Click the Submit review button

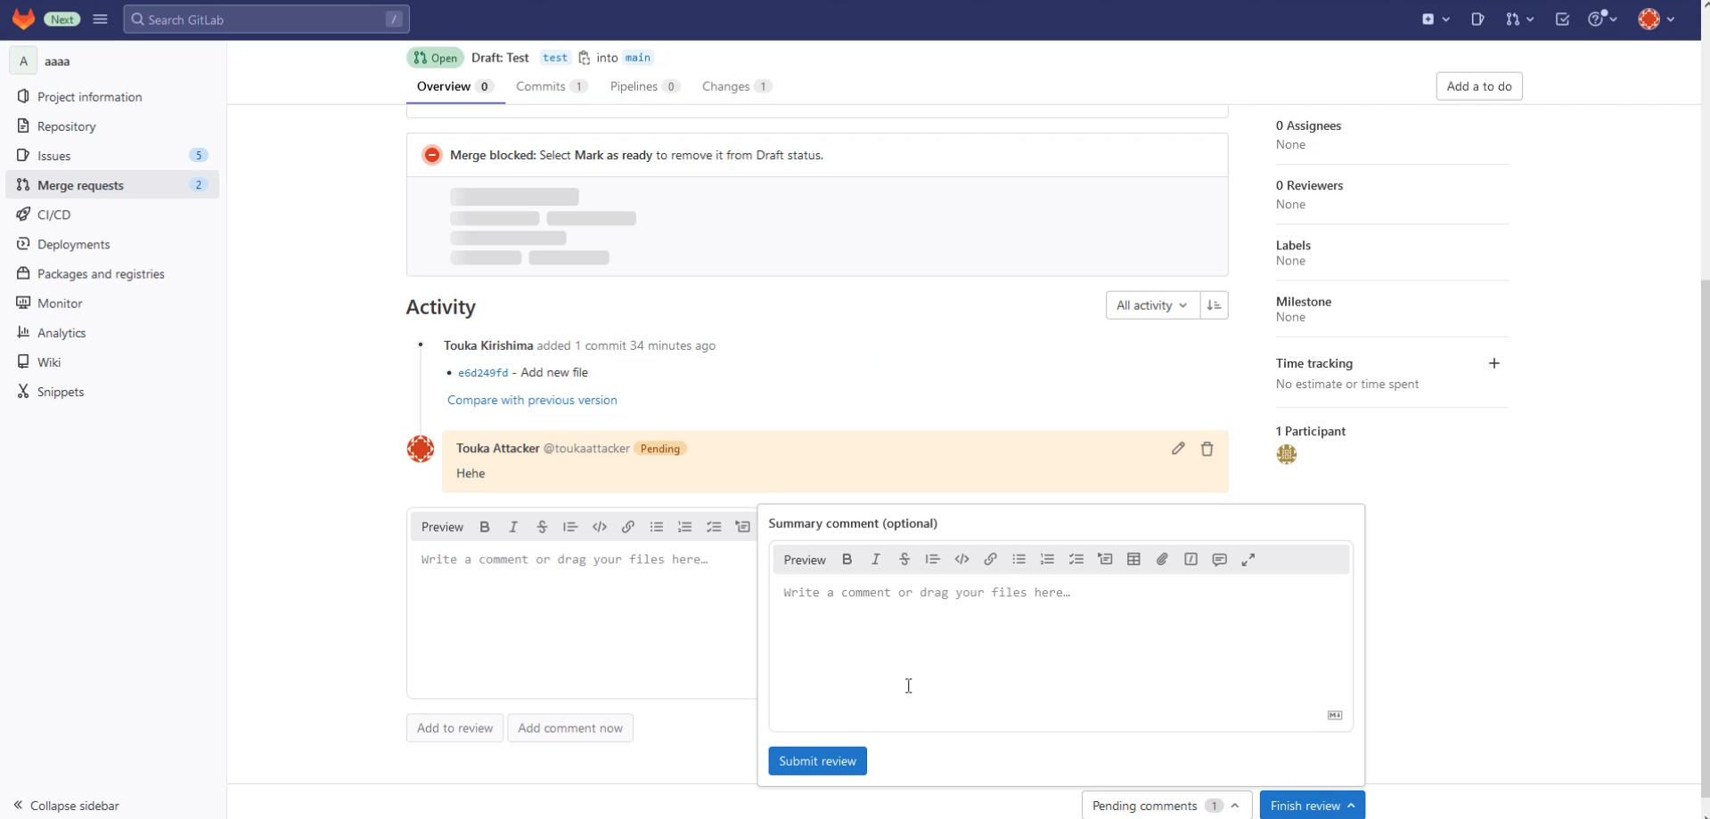pos(817,760)
